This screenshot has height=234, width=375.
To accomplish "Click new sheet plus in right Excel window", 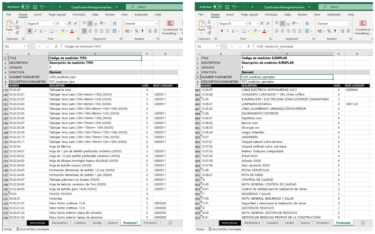I will tap(363, 223).
